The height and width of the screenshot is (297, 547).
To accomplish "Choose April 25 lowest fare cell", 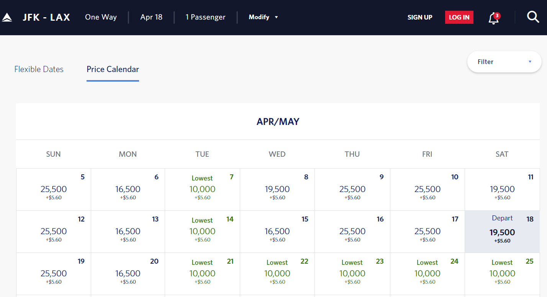I will tap(502, 274).
